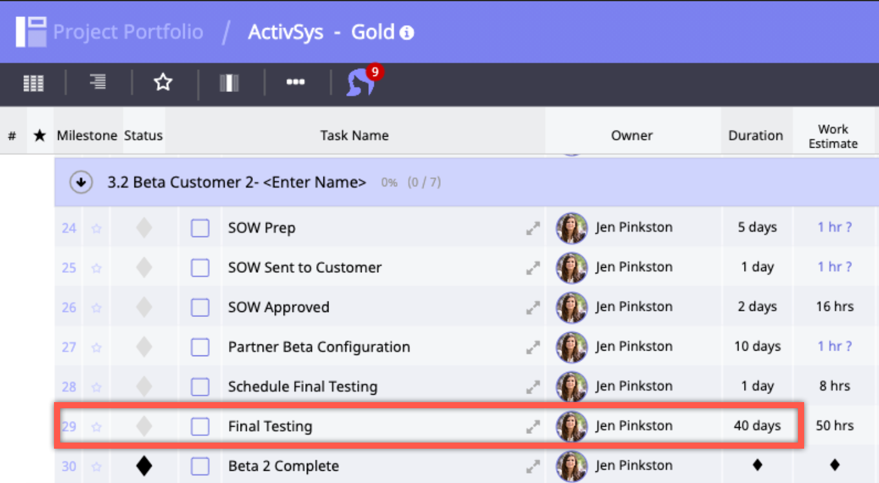Screen dimensions: 879x483
Task: Open the grid view icon in toolbar
Action: (x=34, y=83)
